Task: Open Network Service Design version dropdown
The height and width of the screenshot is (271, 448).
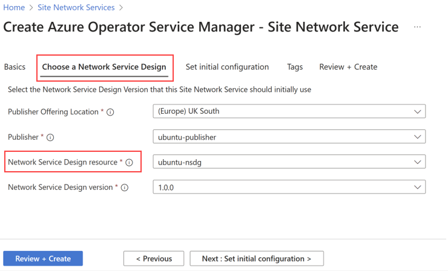Action: (289, 188)
